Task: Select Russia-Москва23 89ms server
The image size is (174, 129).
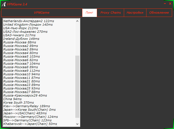Action: [x=22, y=85]
